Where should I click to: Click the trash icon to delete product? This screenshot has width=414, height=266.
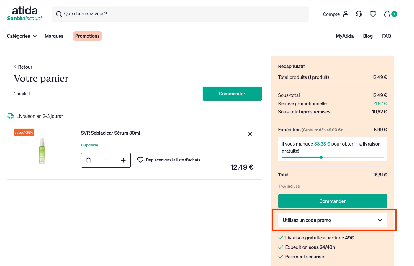[x=89, y=160]
